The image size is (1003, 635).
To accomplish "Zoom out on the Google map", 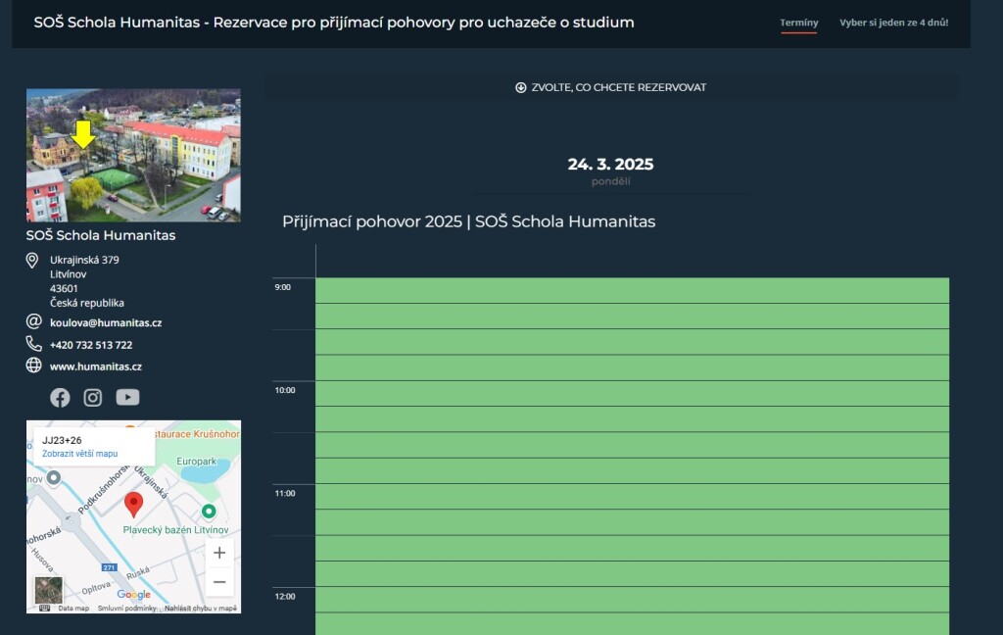I will (219, 582).
